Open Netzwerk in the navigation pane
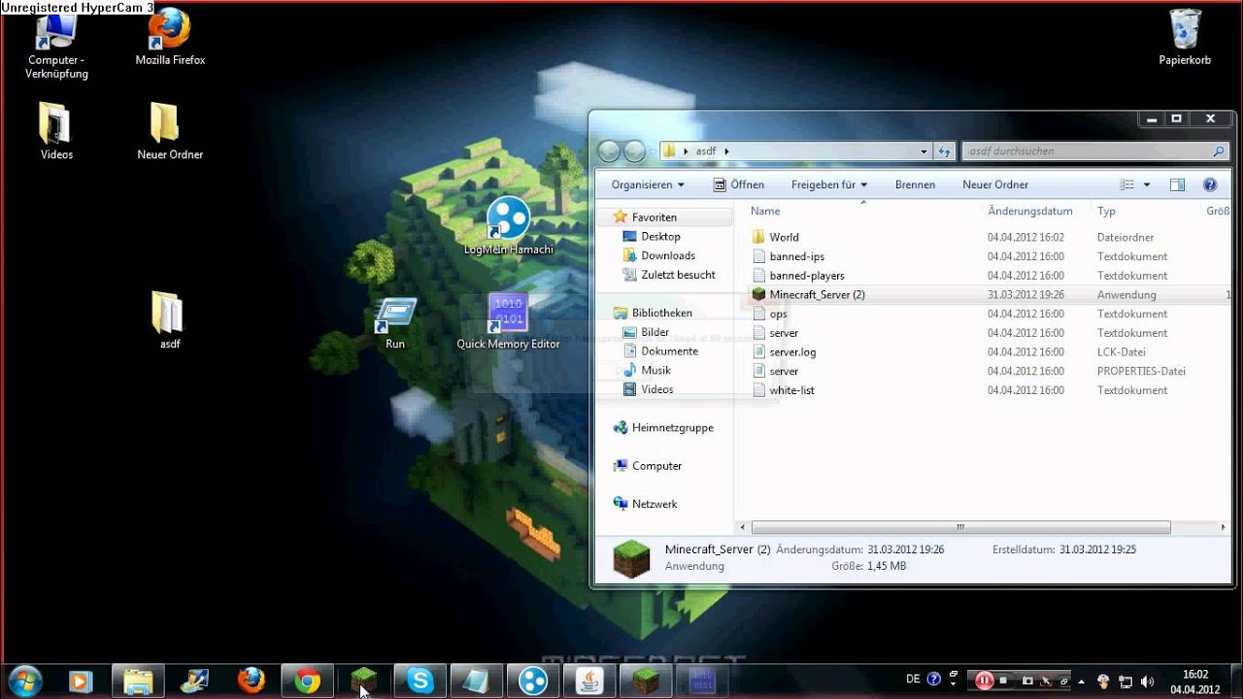This screenshot has width=1243, height=699. coord(655,504)
